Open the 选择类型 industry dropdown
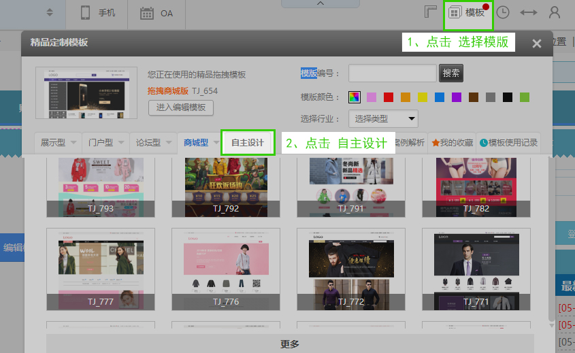 click(384, 118)
